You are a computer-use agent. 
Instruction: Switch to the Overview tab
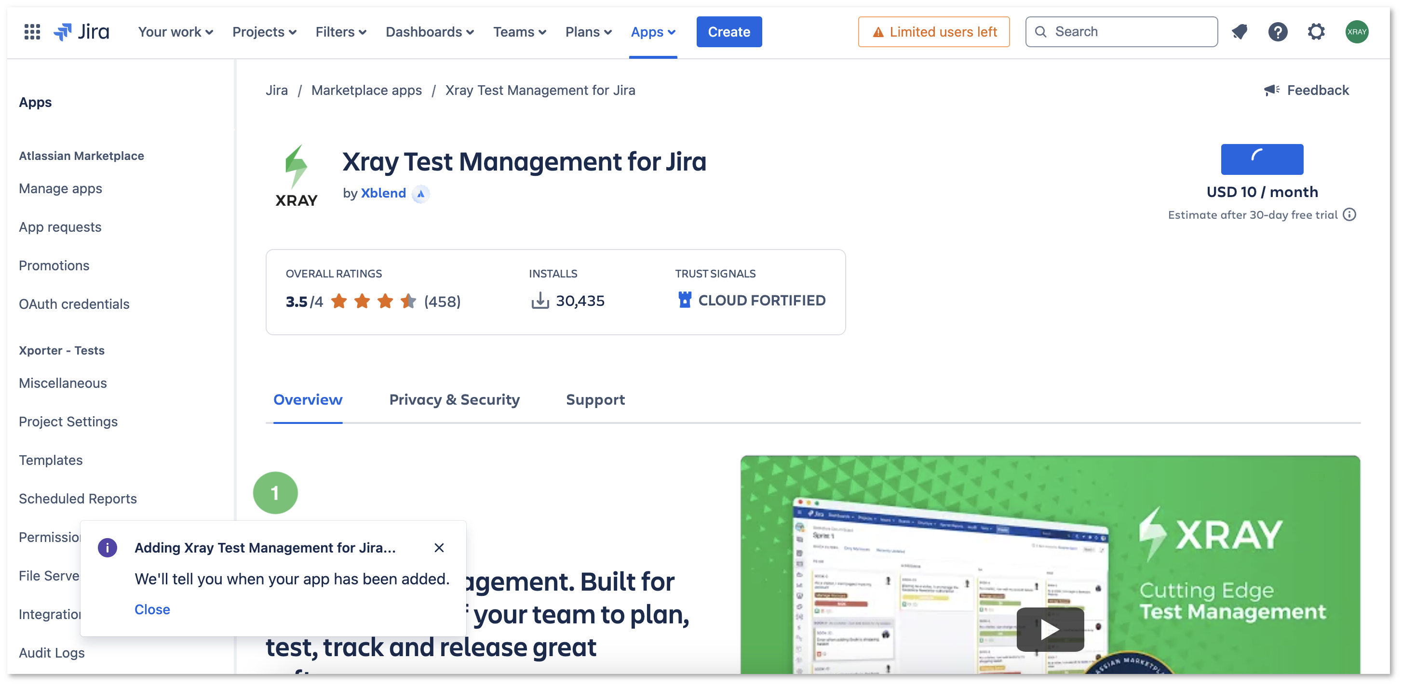point(308,399)
